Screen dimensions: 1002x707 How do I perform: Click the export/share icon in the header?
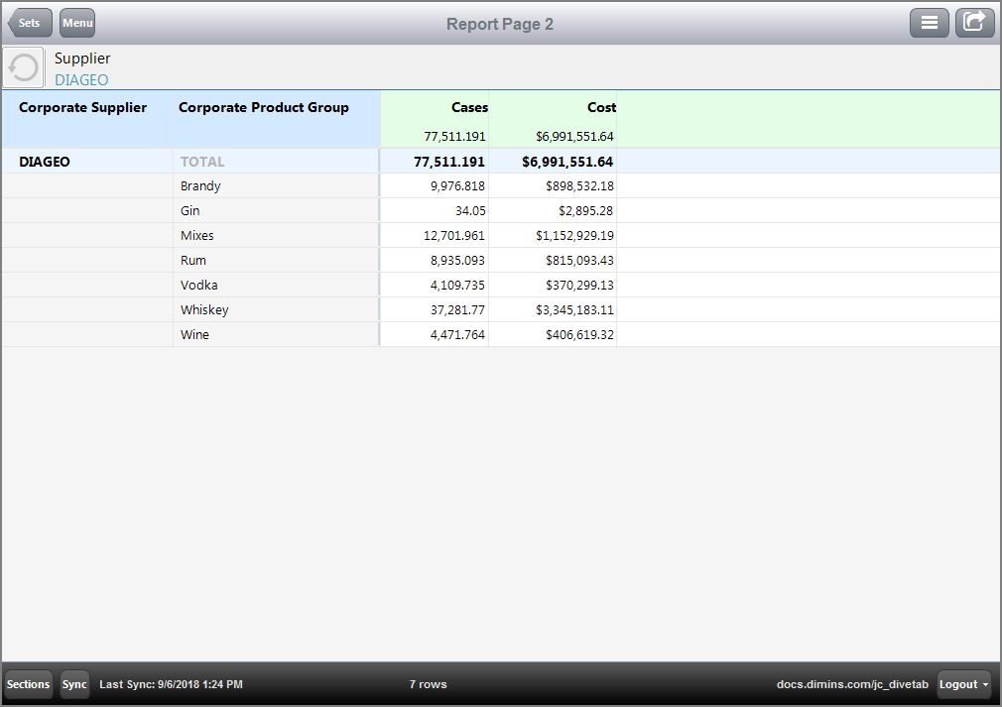pyautogui.click(x=974, y=22)
